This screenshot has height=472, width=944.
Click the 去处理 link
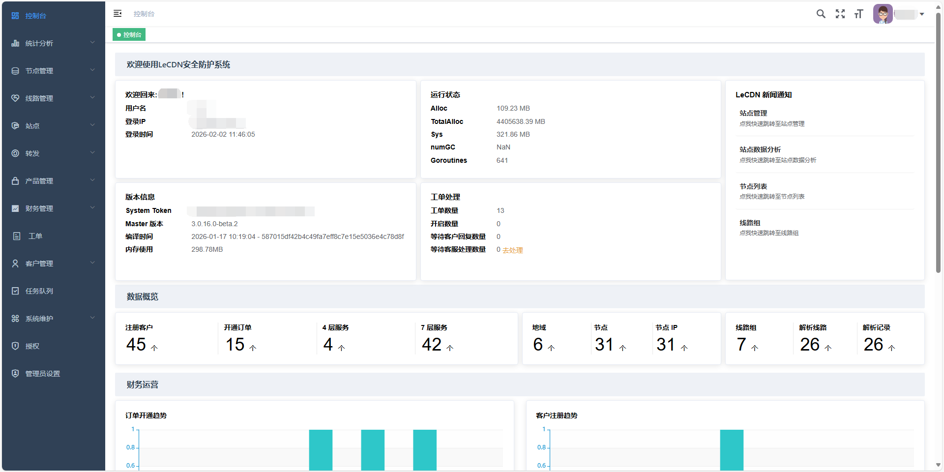(x=512, y=250)
